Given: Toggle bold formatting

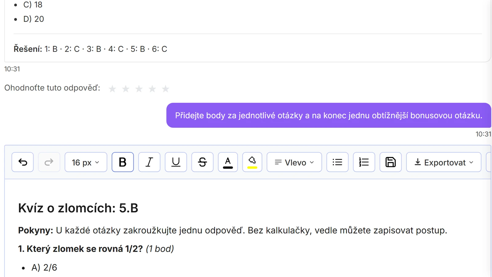Looking at the screenshot, I should coord(123,162).
